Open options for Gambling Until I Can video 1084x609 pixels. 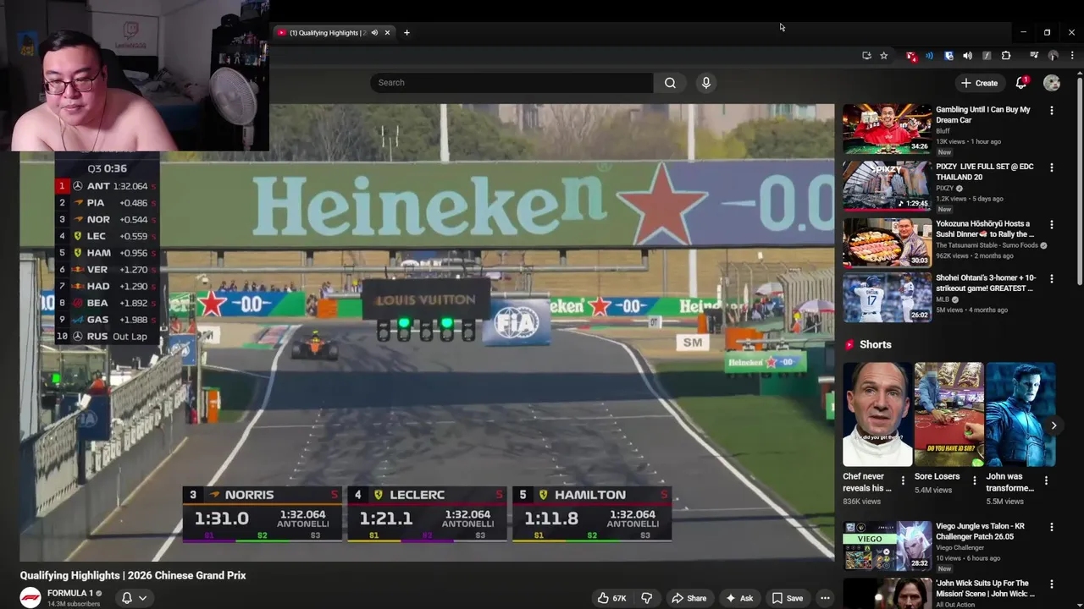coord(1052,111)
